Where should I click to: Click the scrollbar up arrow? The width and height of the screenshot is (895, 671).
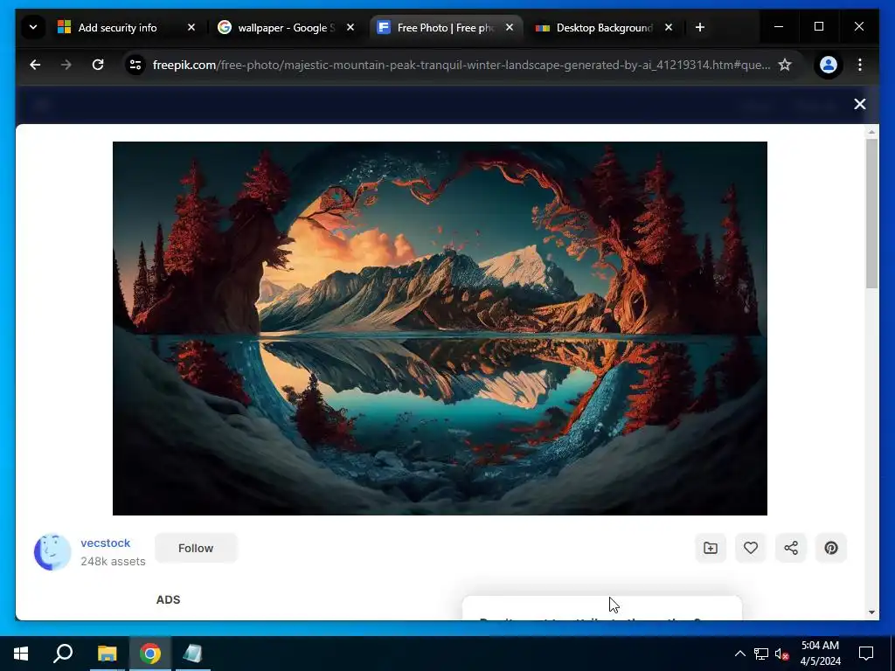[871, 132]
